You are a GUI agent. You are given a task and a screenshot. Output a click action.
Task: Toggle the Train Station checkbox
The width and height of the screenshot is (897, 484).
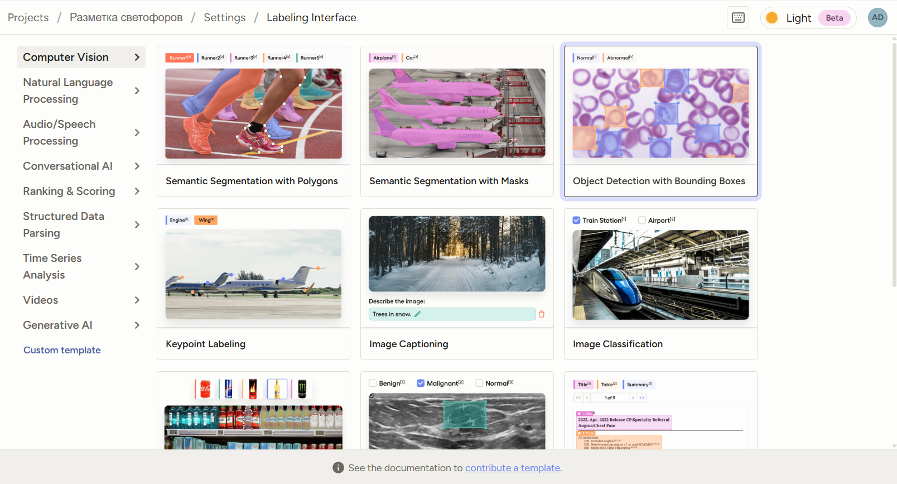coord(576,221)
